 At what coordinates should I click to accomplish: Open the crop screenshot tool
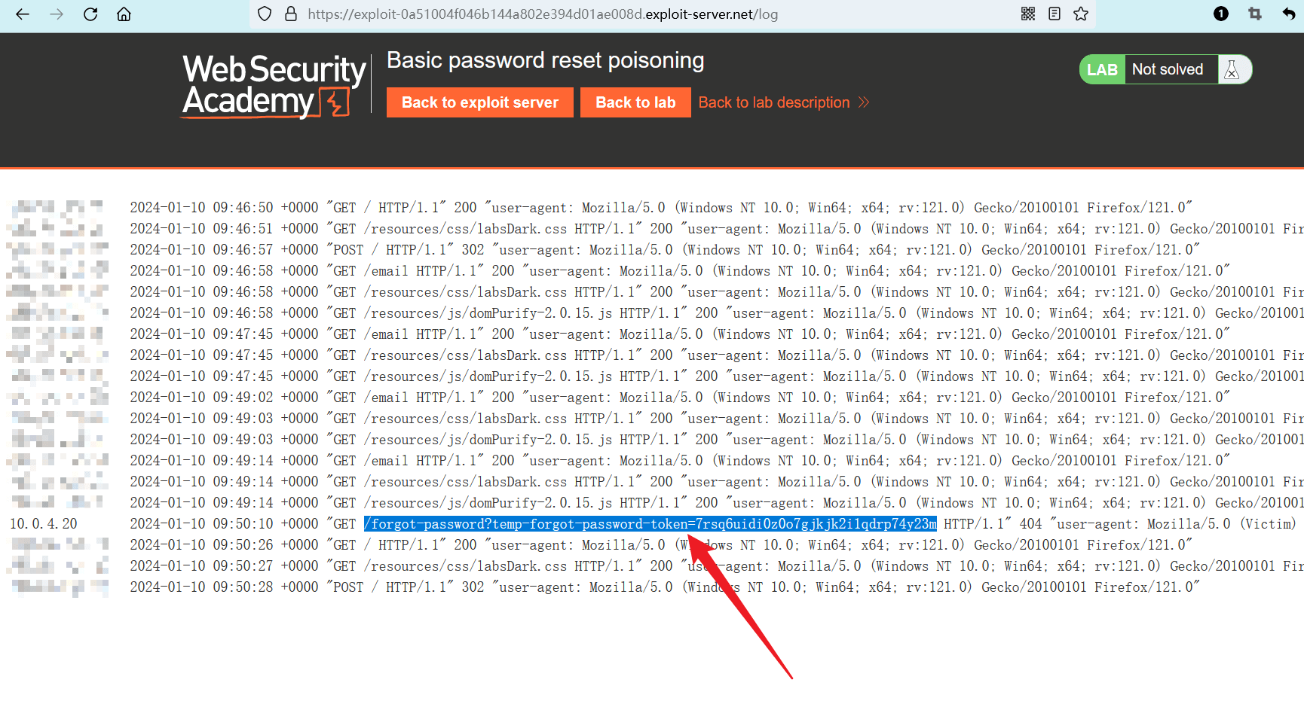coord(1255,14)
